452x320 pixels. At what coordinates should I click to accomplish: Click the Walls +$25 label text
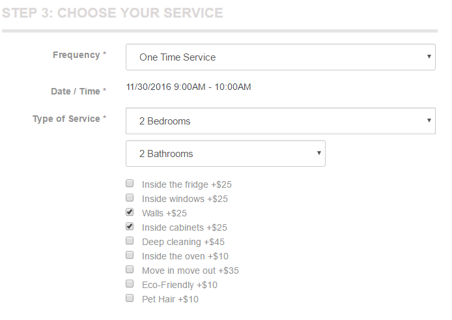click(x=164, y=213)
